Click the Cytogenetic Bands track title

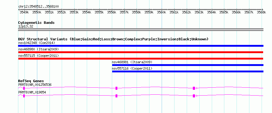pos(36,23)
